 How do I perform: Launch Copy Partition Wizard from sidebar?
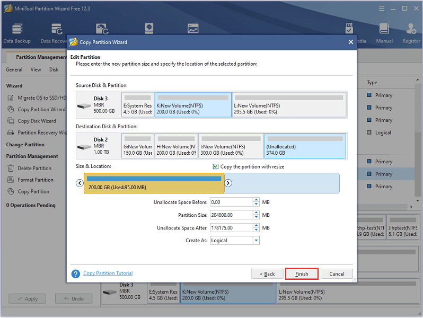tap(37, 109)
